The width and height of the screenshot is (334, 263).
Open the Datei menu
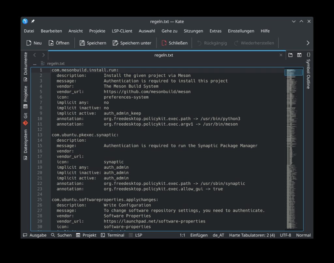coord(29,31)
